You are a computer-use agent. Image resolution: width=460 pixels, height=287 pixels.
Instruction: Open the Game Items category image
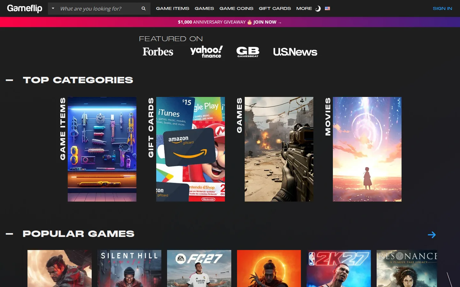click(x=102, y=149)
